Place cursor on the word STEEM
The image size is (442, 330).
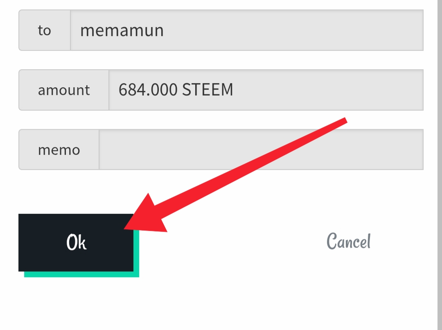207,90
